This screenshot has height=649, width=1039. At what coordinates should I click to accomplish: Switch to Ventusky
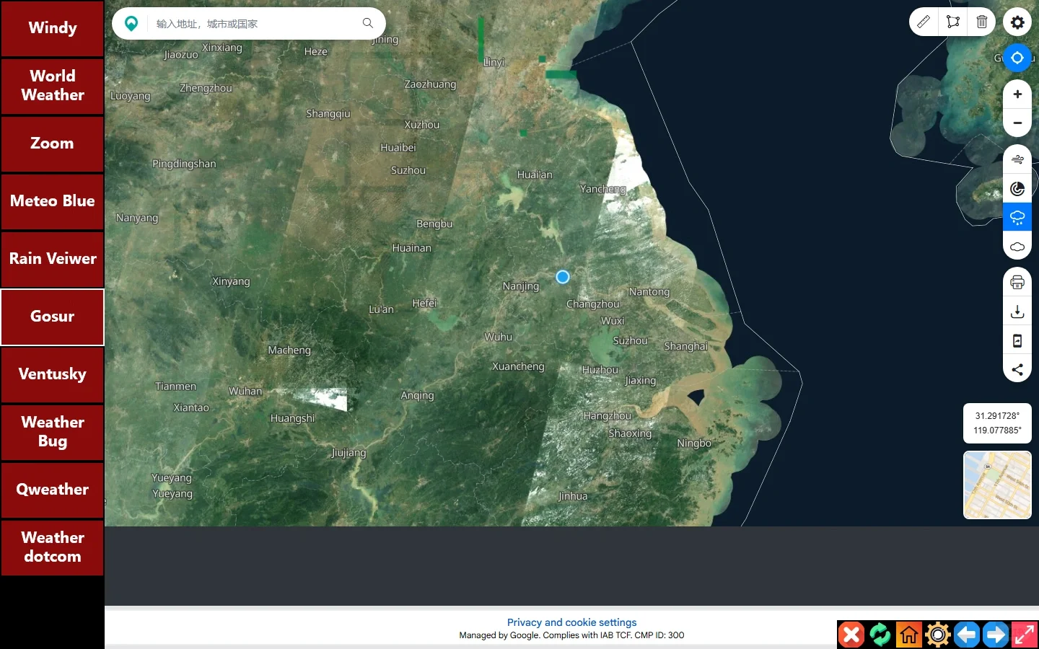[x=52, y=374]
